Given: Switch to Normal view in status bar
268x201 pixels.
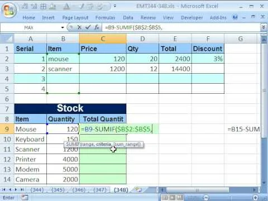Looking at the screenshot, I should coord(165,198).
